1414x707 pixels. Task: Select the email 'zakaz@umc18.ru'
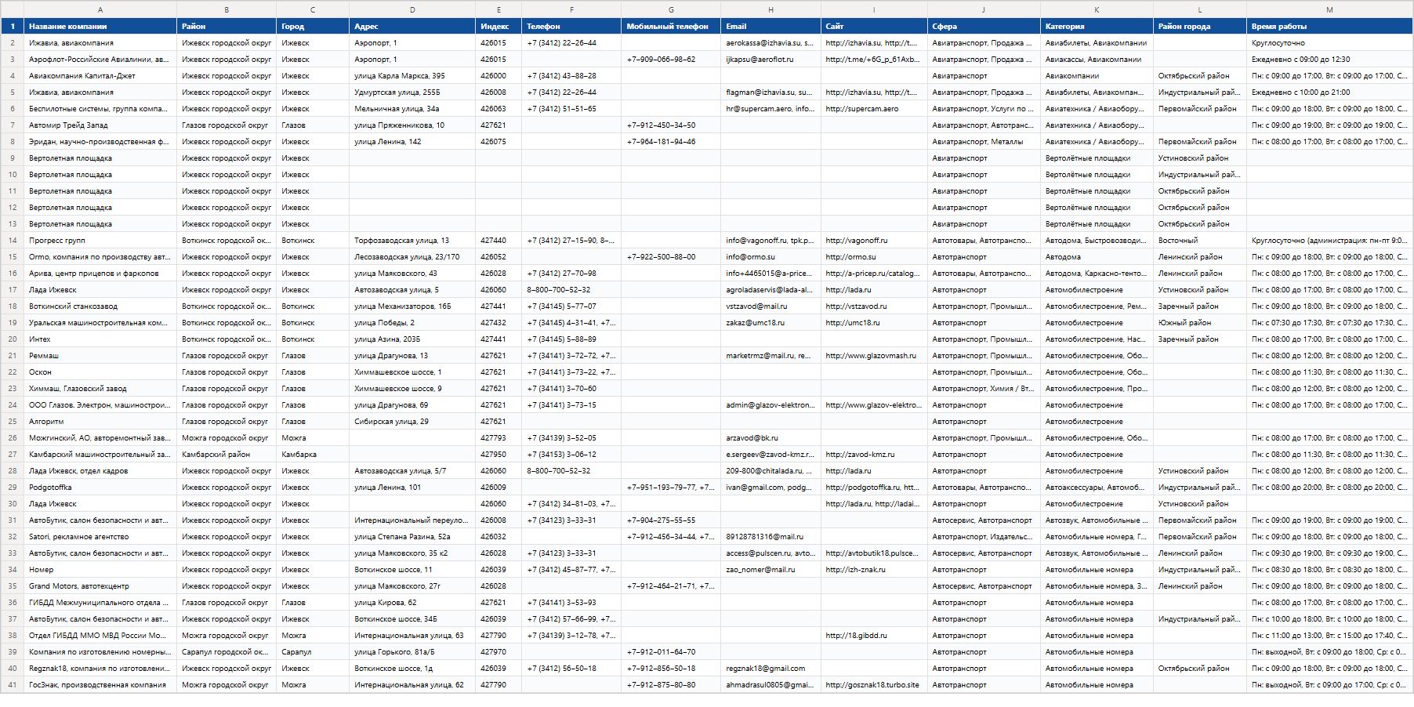770,323
